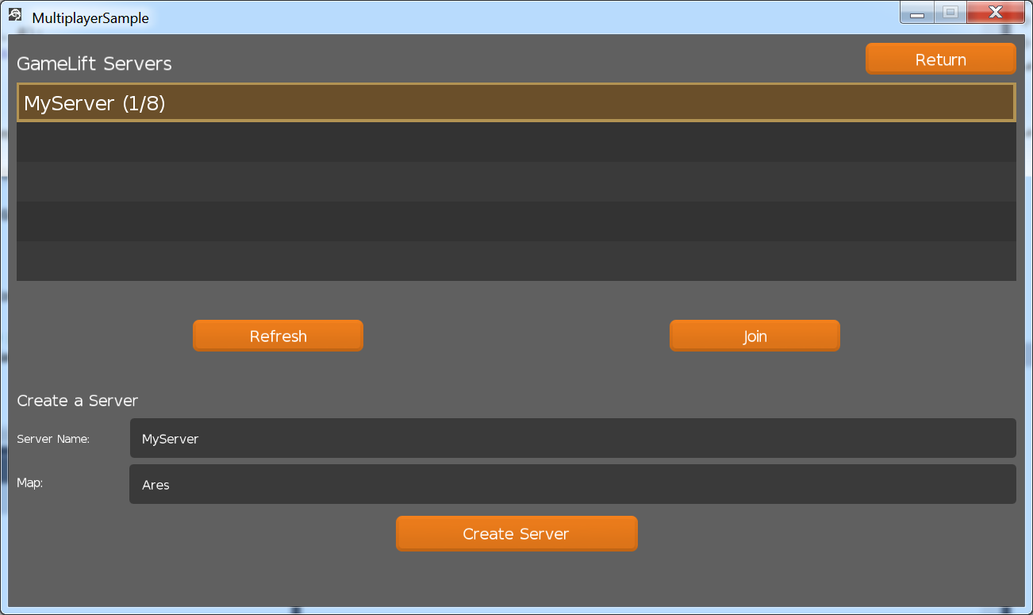Create a server named MyServer
The height and width of the screenshot is (615, 1033).
516,532
